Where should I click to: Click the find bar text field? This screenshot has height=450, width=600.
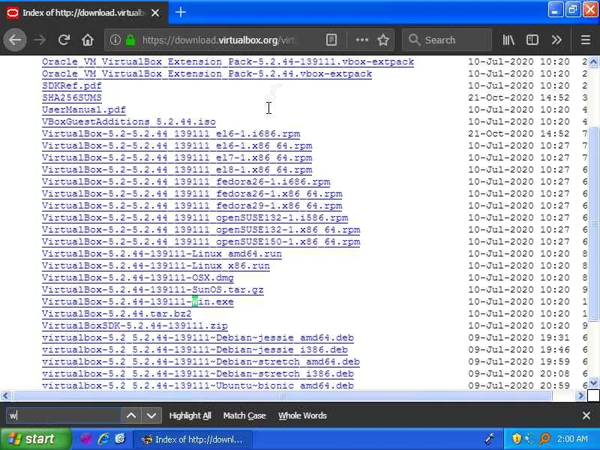[x=64, y=415]
